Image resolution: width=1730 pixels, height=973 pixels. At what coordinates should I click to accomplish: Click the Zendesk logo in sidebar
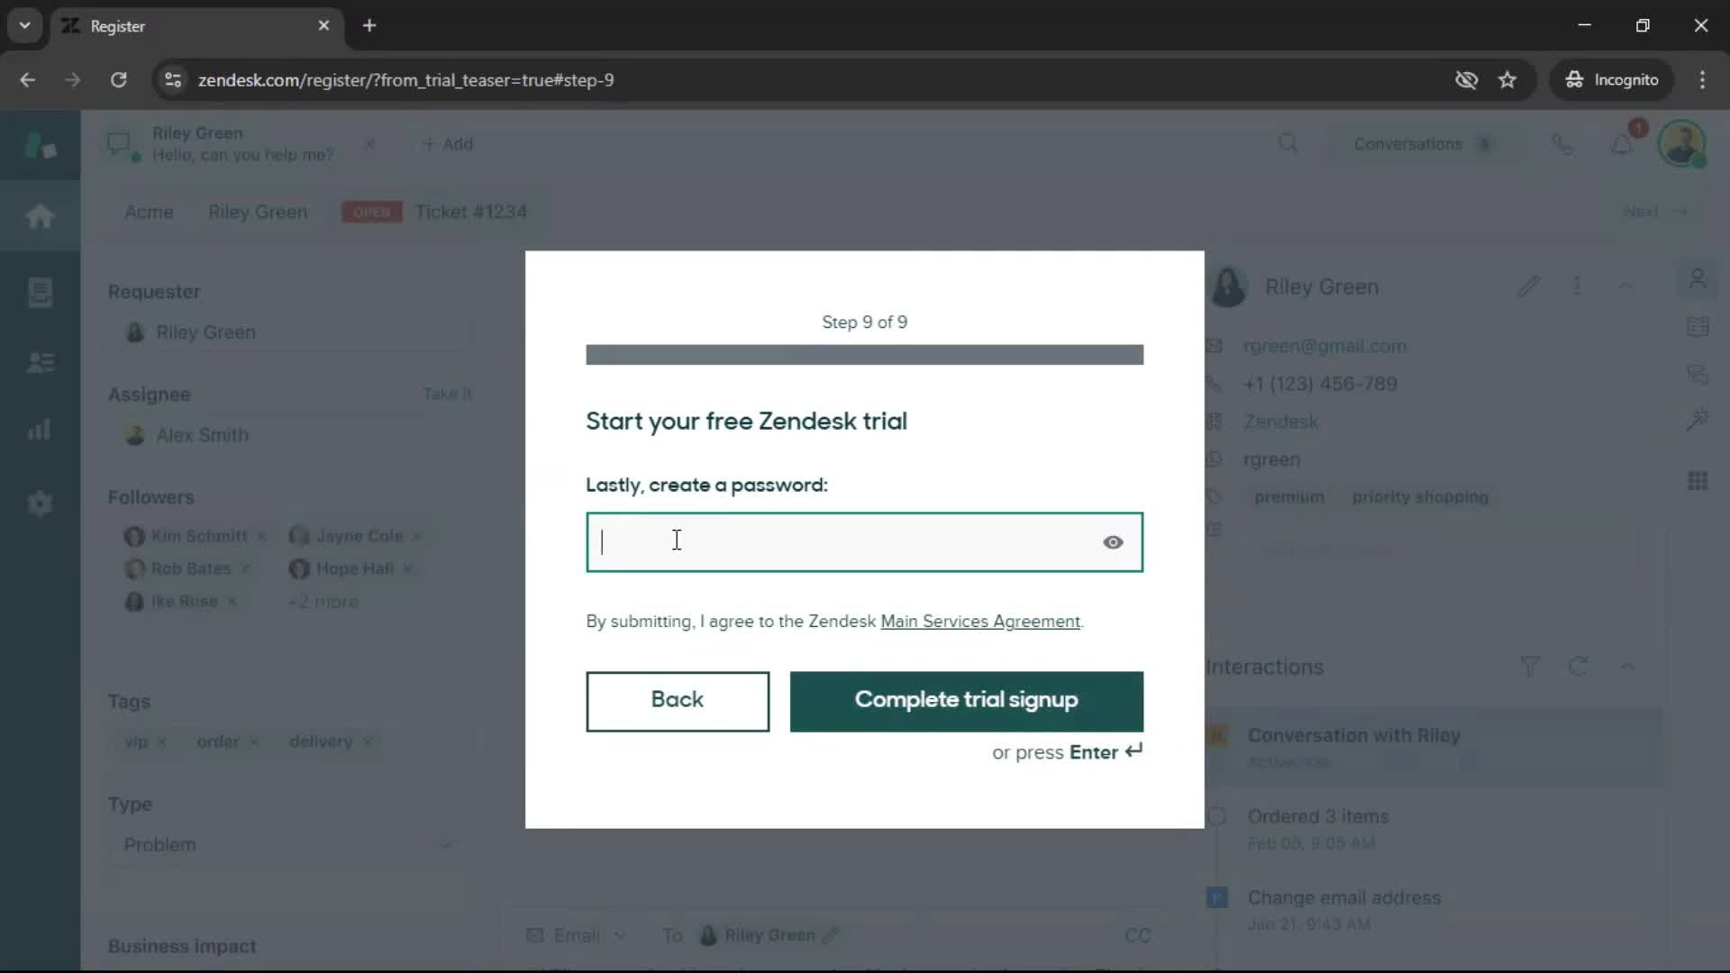pos(40,145)
